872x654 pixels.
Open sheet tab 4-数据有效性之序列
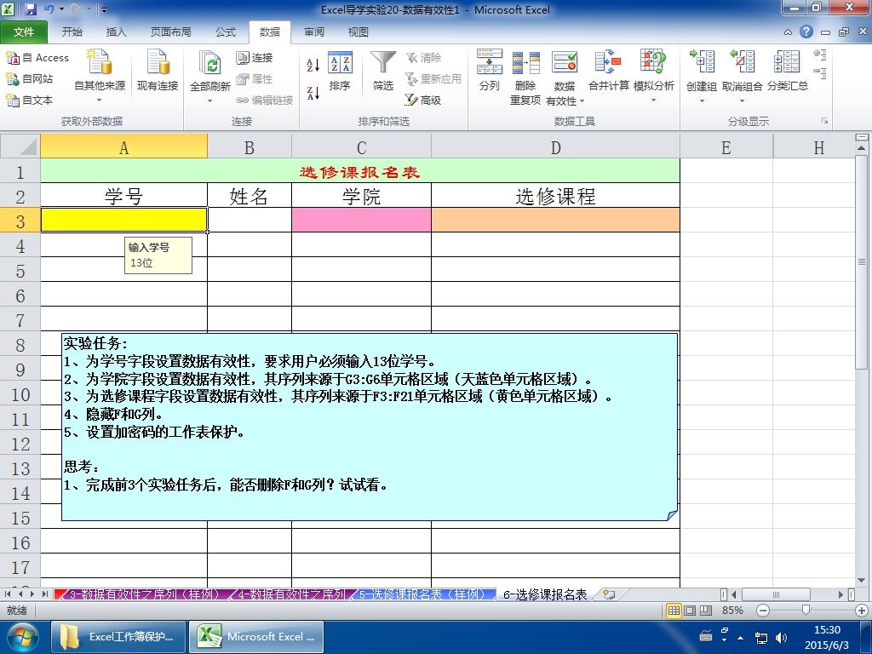coord(291,594)
